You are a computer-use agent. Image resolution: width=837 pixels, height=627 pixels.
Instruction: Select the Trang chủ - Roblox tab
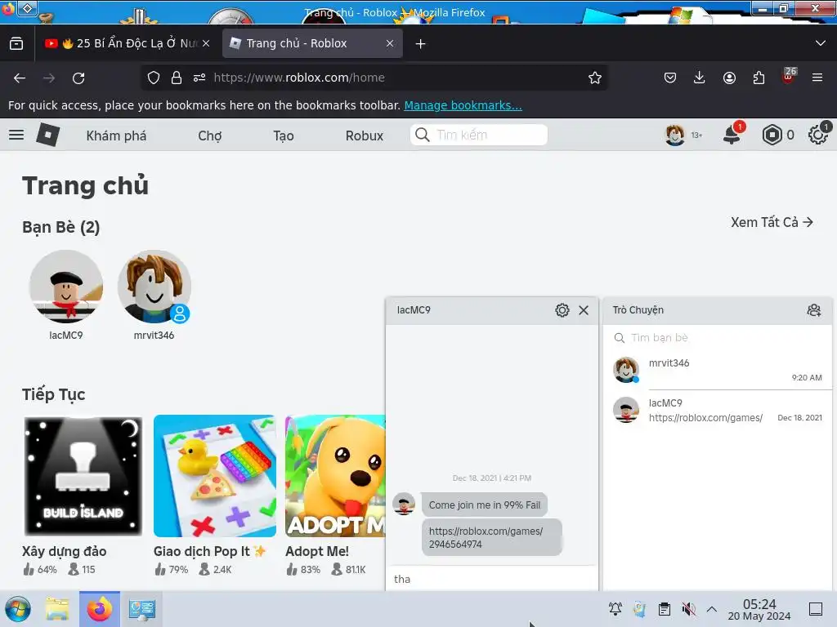311,44
